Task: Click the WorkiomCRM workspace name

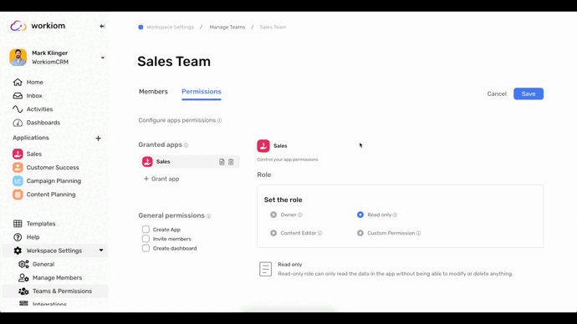Action: coord(50,62)
